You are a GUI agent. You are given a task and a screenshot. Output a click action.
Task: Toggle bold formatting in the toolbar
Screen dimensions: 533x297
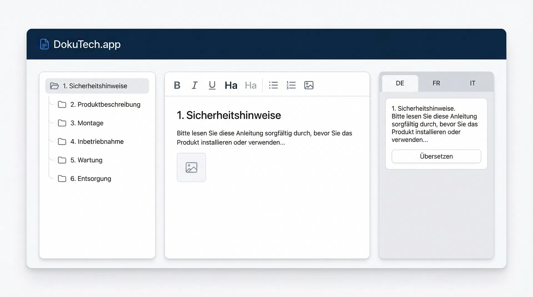177,85
